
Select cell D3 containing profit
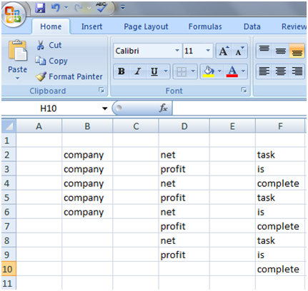click(x=184, y=169)
